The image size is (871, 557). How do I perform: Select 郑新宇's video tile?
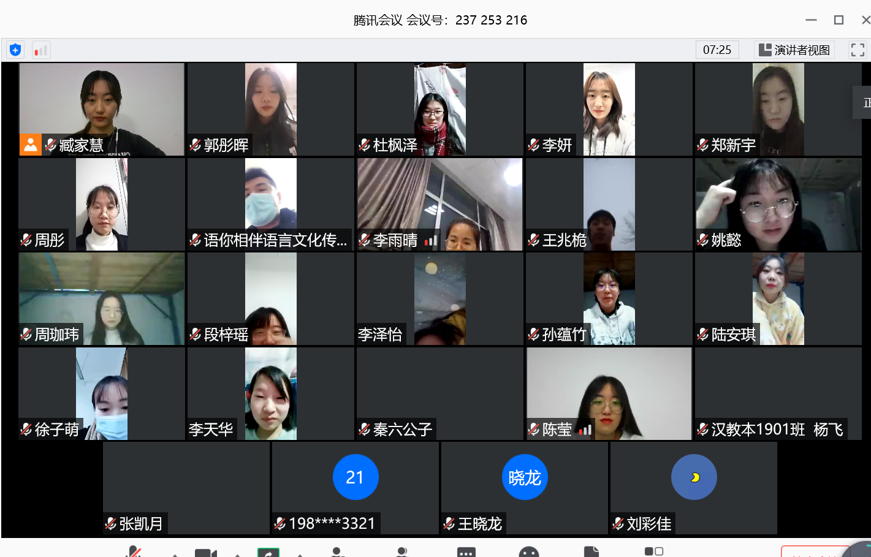pyautogui.click(x=778, y=109)
